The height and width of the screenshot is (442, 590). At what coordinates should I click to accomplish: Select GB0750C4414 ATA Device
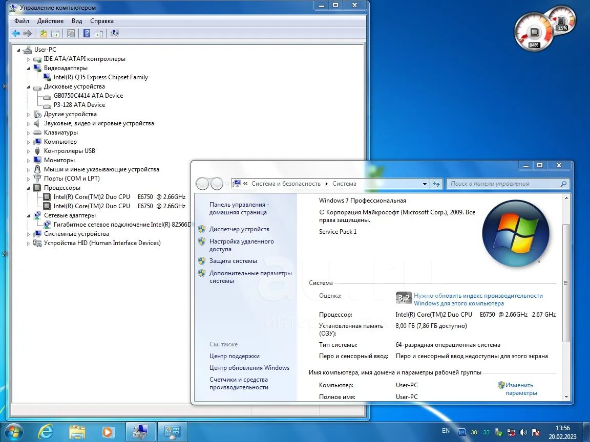click(x=89, y=96)
